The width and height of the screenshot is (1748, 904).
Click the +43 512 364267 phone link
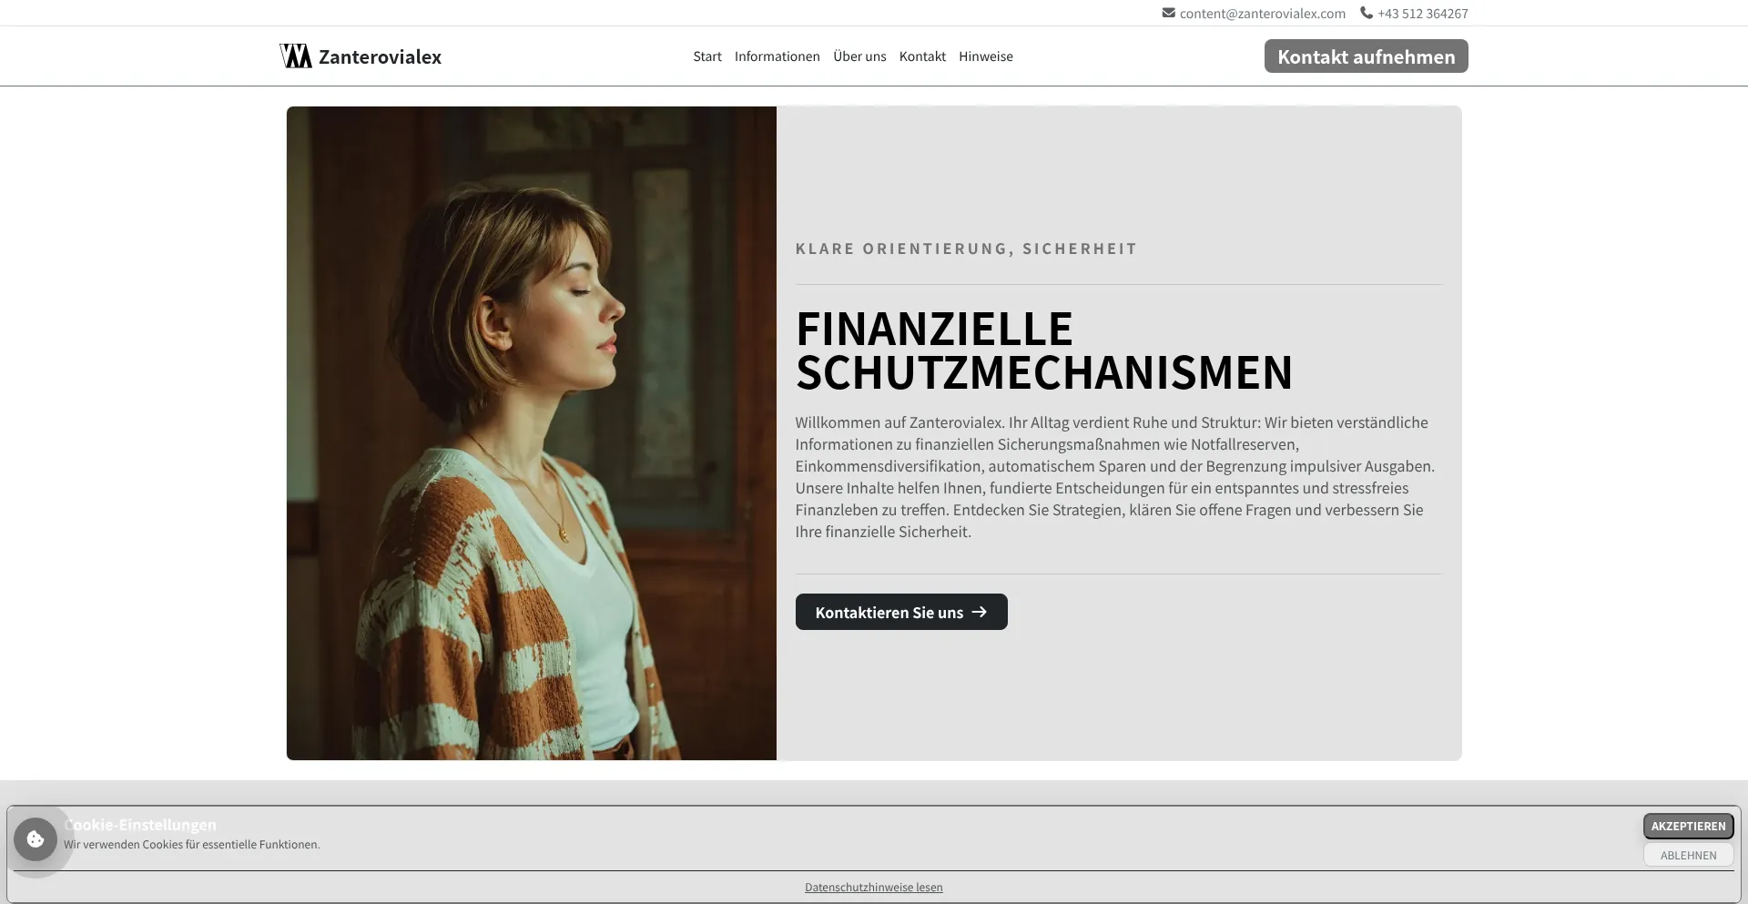(x=1423, y=13)
